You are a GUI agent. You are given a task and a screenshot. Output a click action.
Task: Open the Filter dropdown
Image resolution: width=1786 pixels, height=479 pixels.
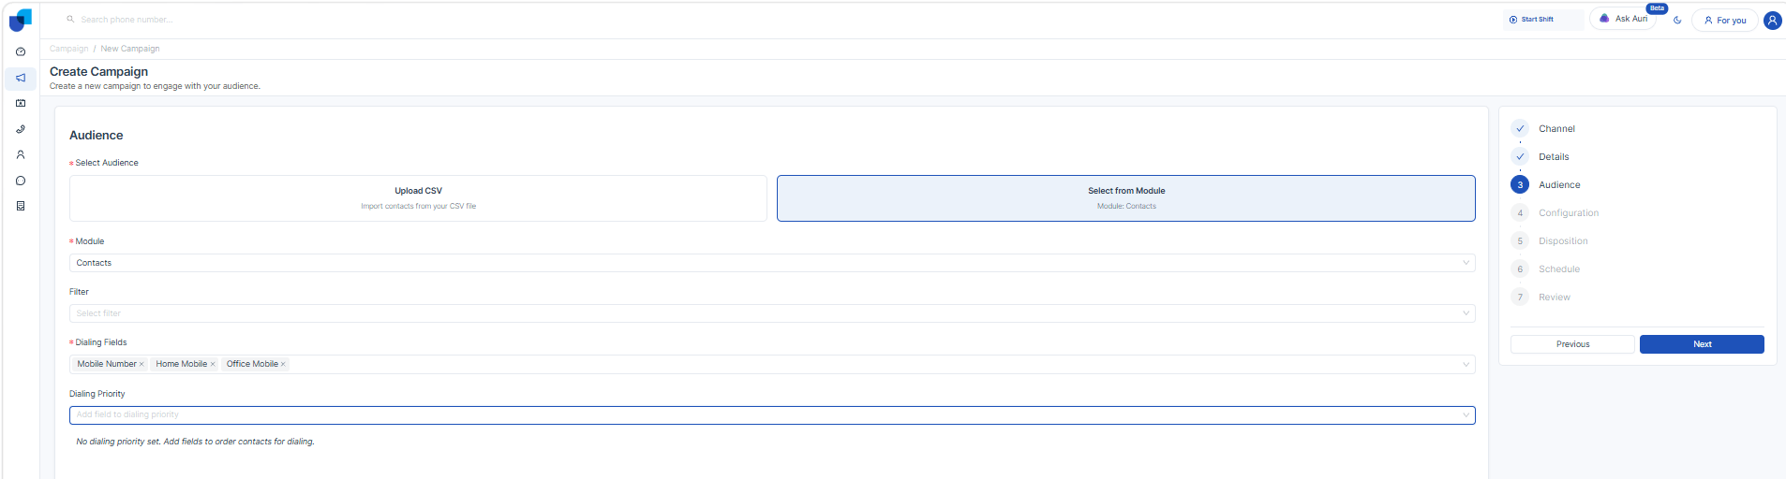(771, 313)
